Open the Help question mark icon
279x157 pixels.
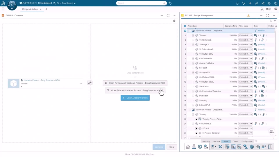tap(276, 3)
